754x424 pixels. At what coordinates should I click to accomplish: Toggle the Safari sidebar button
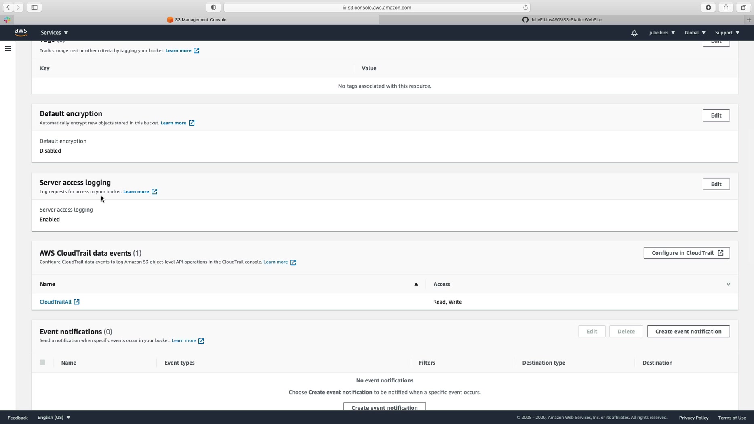34,7
